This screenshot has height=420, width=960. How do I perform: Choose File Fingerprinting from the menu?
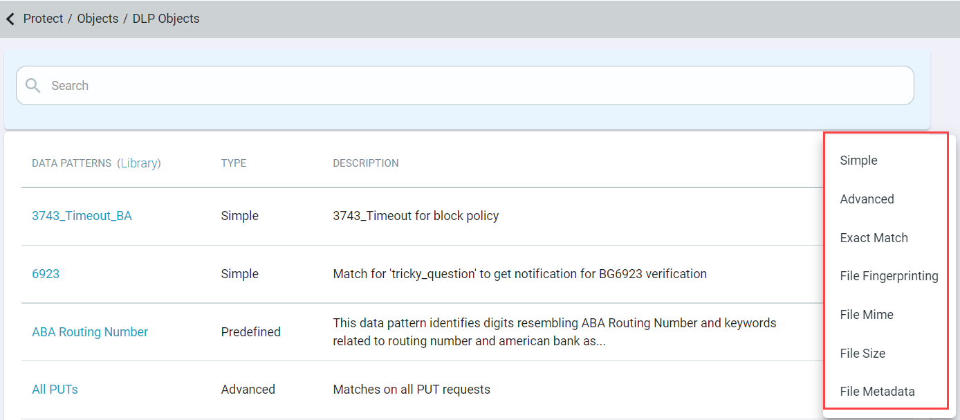(889, 275)
